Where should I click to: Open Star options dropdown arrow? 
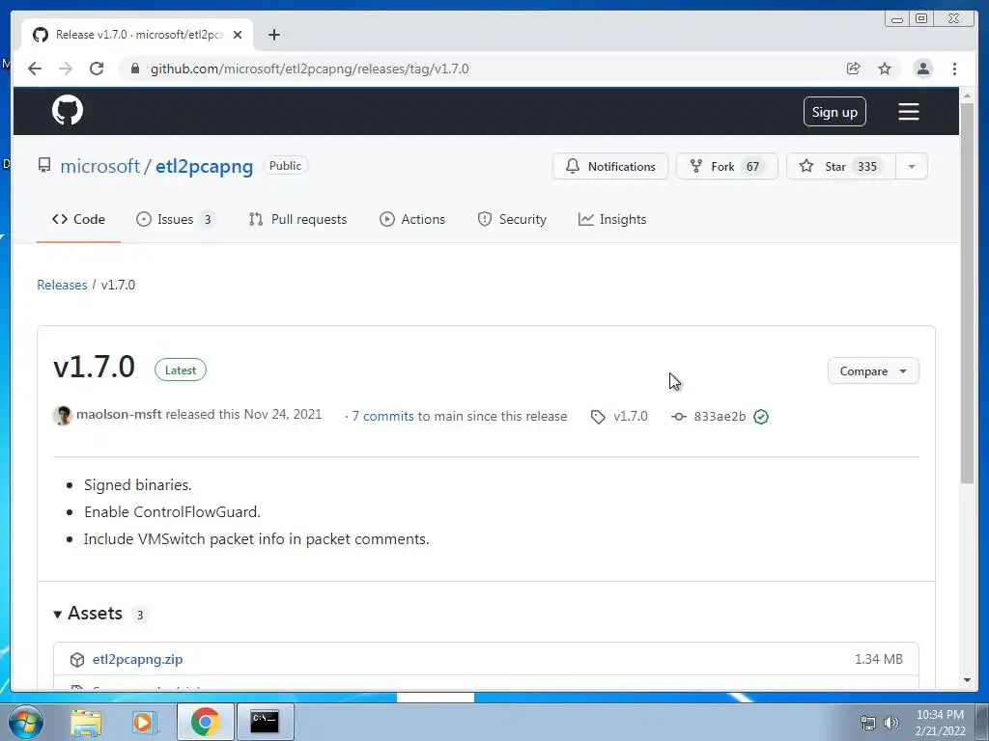912,166
